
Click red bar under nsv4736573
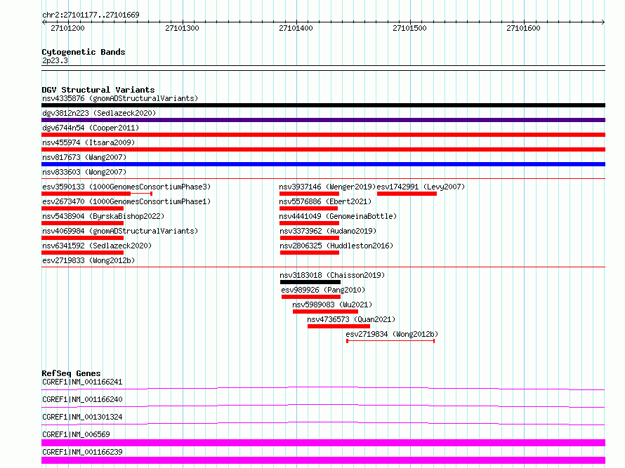pyautogui.click(x=338, y=326)
